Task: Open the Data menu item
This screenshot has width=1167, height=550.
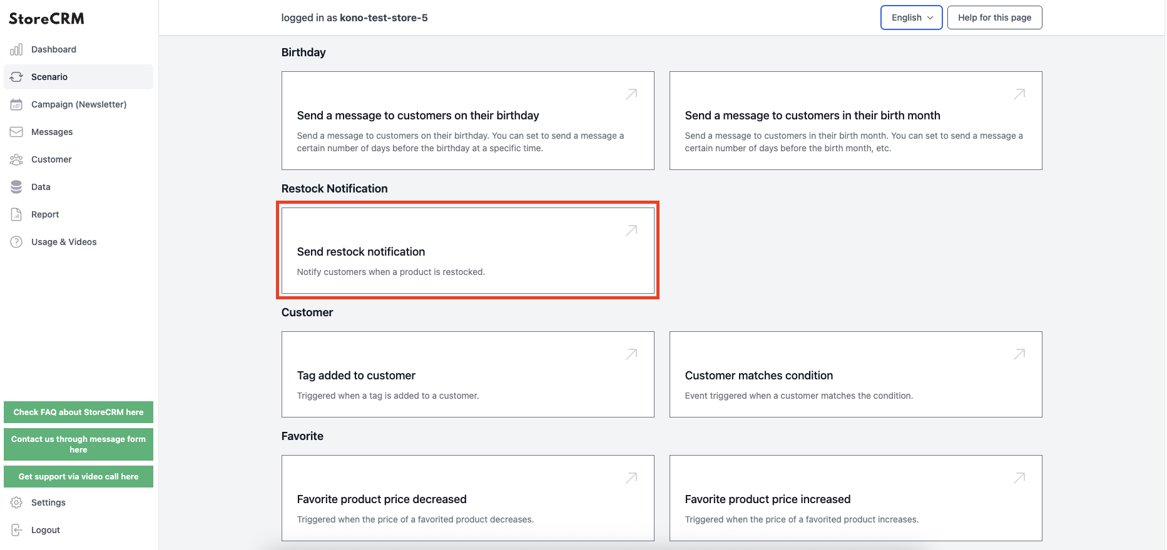Action: pos(78,187)
